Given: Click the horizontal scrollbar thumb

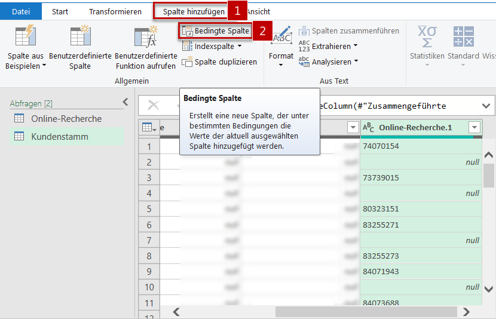Looking at the screenshot, I should 366,312.
